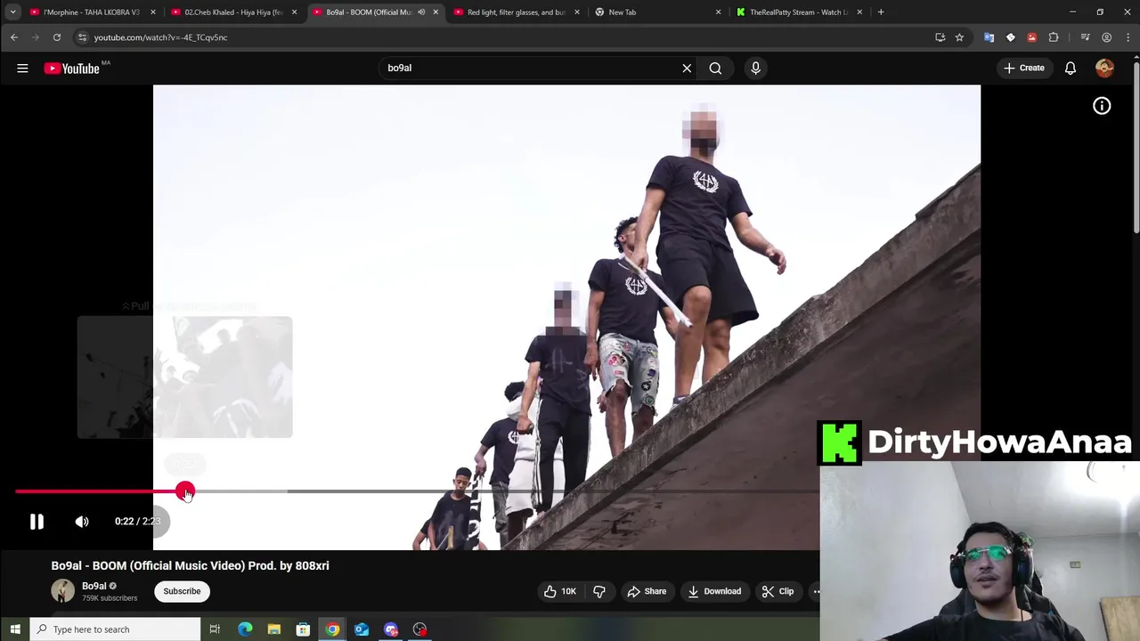Launch Microsoft Edge from the taskbar
1140x641 pixels.
pyautogui.click(x=245, y=629)
